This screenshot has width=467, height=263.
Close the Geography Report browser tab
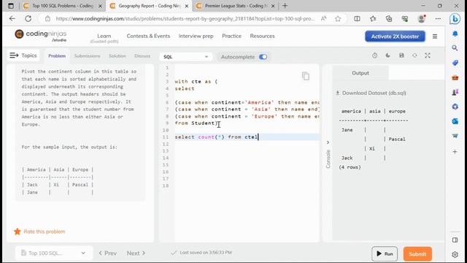187,6
